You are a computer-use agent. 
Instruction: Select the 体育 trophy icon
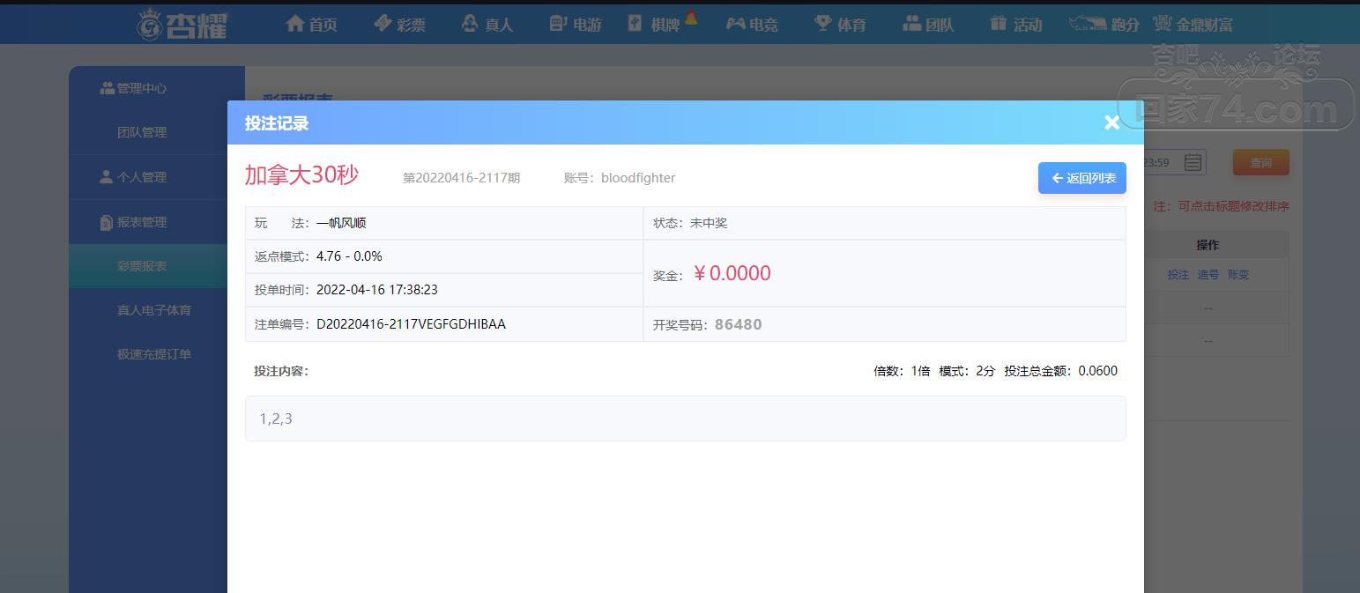click(822, 24)
